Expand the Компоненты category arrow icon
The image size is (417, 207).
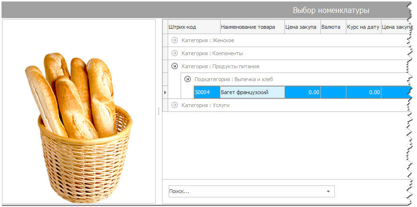pyautogui.click(x=174, y=53)
